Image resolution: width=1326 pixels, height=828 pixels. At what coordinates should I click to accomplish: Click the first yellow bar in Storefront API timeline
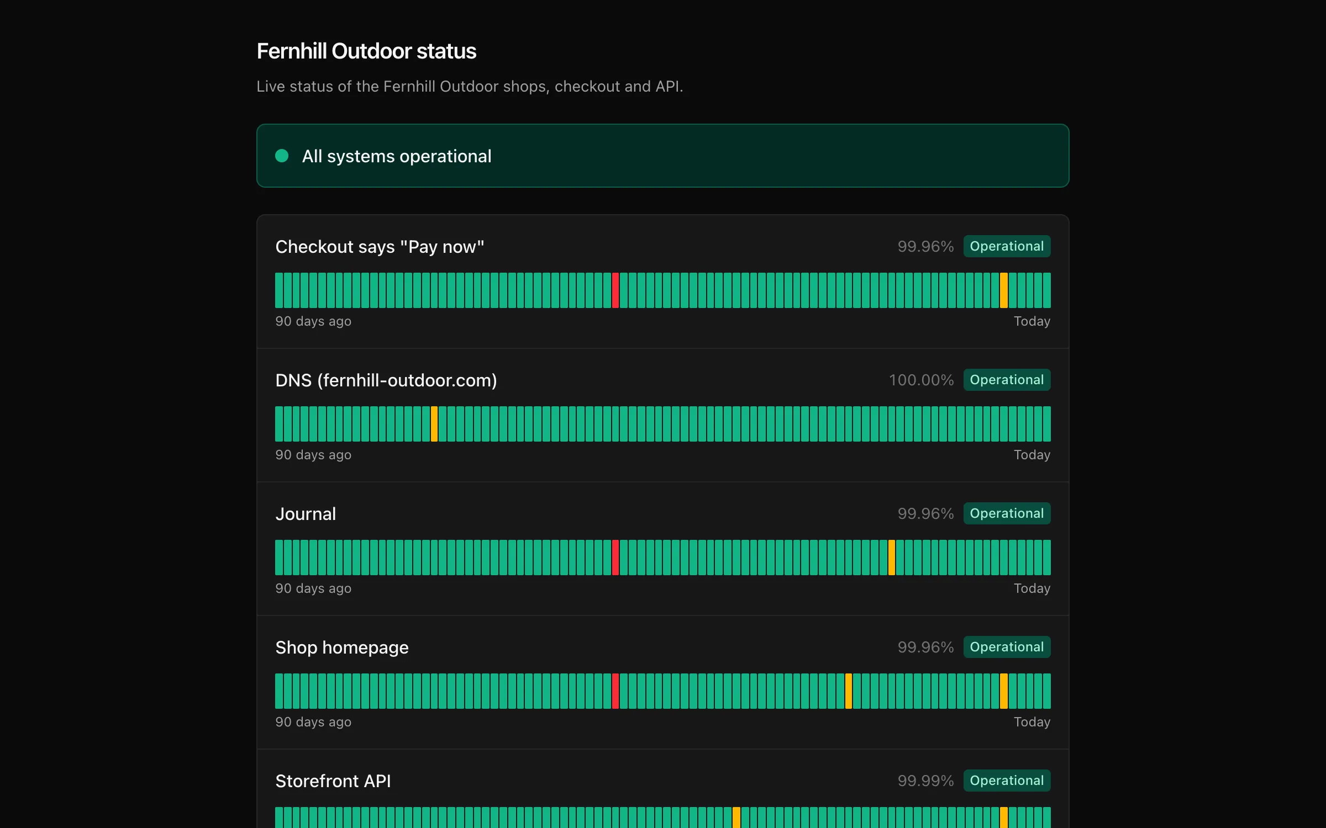(736, 818)
